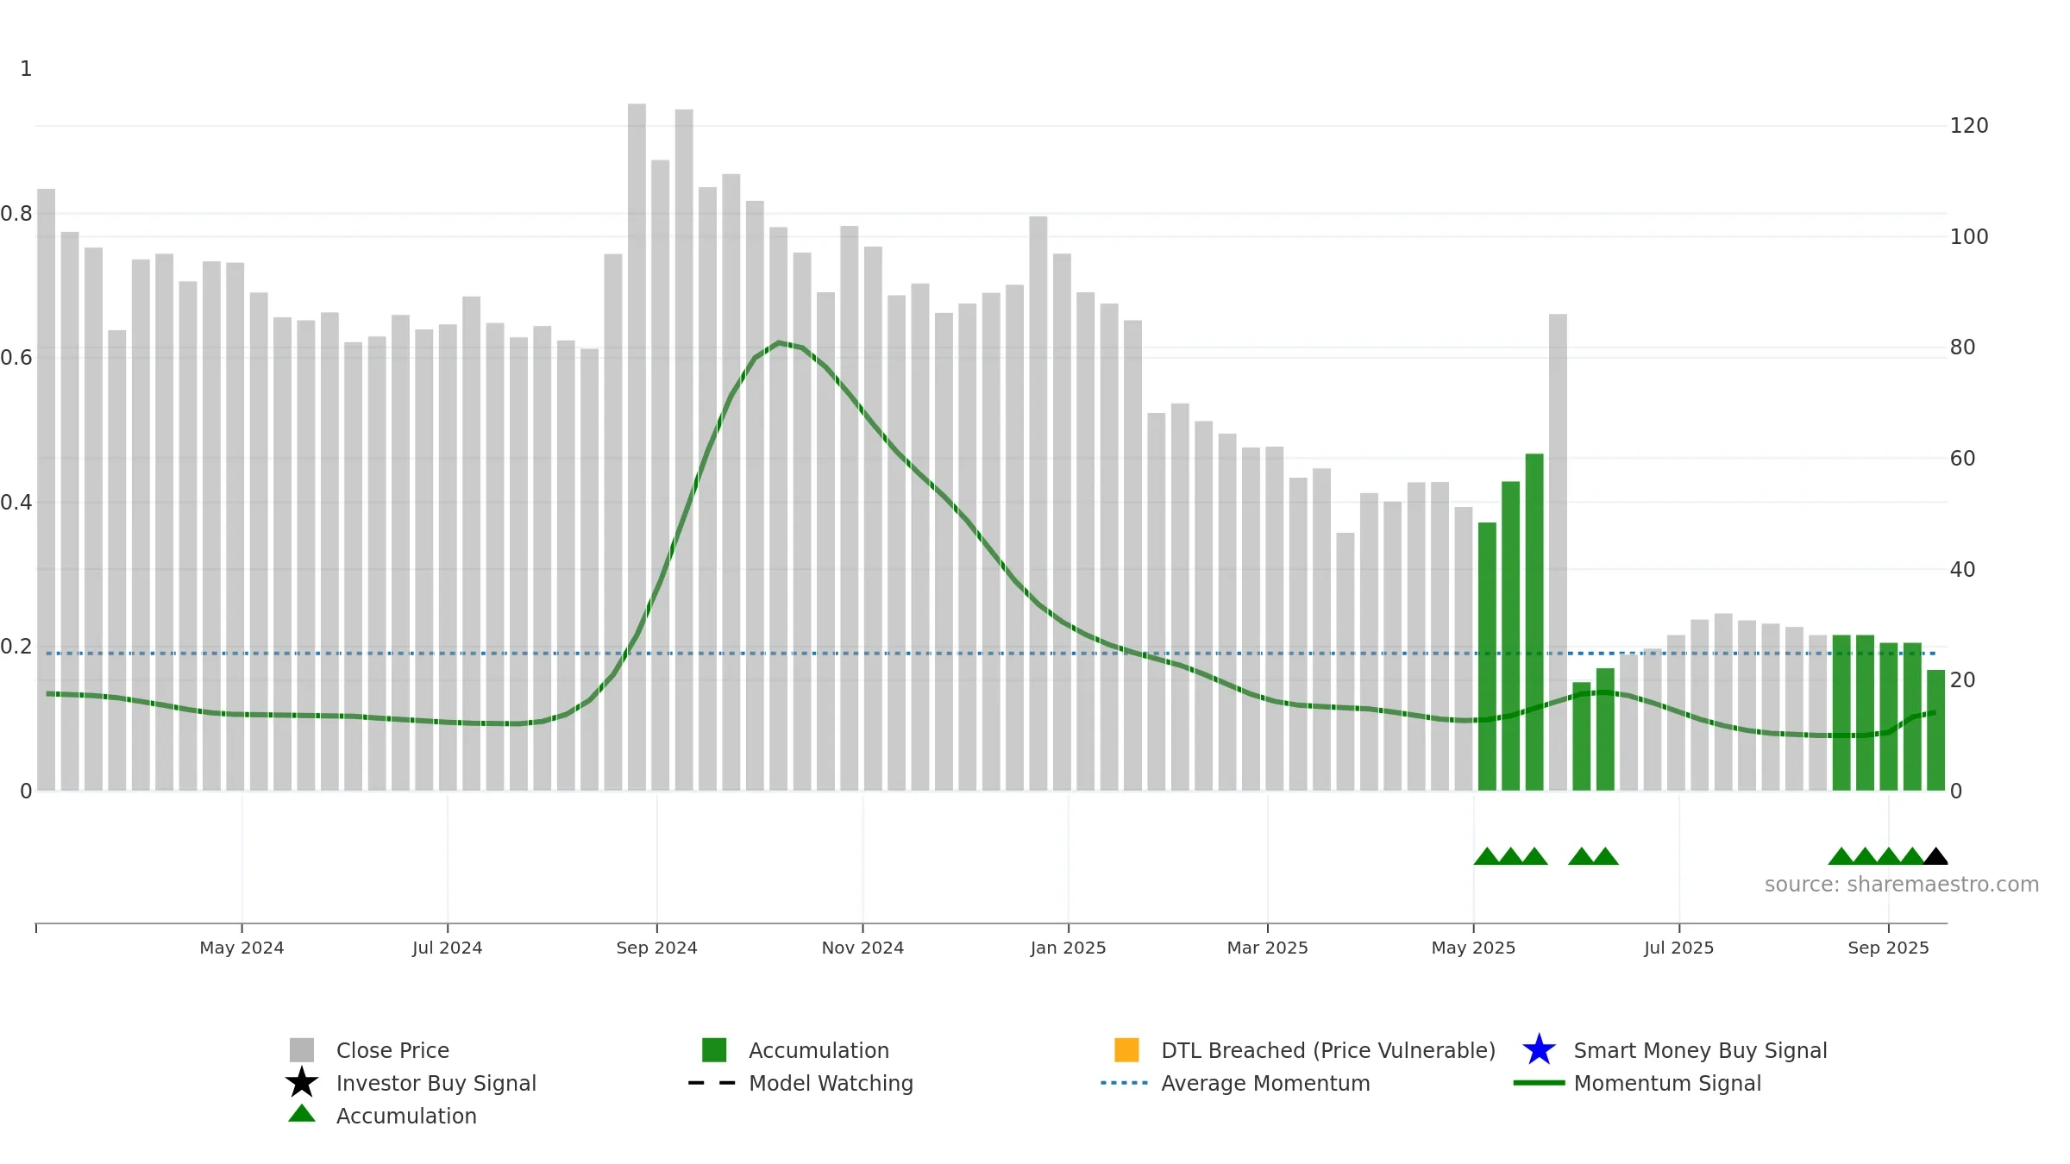The image size is (2070, 1164).
Task: Click the Sep 2024 axis label
Action: [656, 948]
